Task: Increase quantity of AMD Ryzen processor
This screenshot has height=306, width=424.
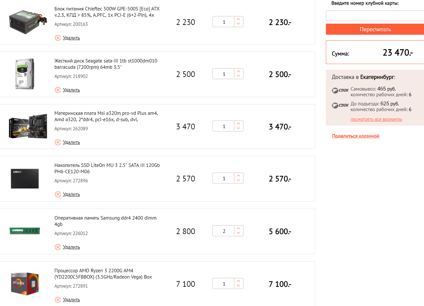Action: [x=238, y=281]
